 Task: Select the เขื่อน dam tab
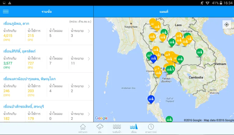[x=134, y=129]
